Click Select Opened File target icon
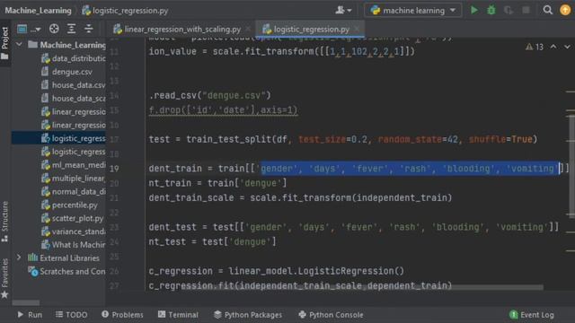The image size is (575, 323). pos(54,29)
